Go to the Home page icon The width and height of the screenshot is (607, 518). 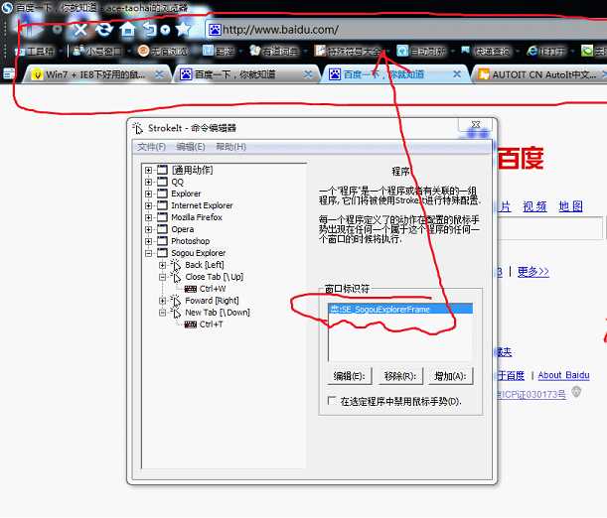click(x=127, y=29)
